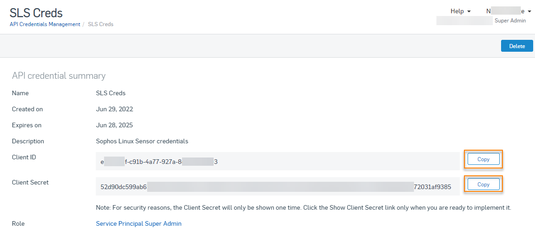This screenshot has height=239, width=535.
Task: Click the Super Admin label under username
Action: coord(510,21)
